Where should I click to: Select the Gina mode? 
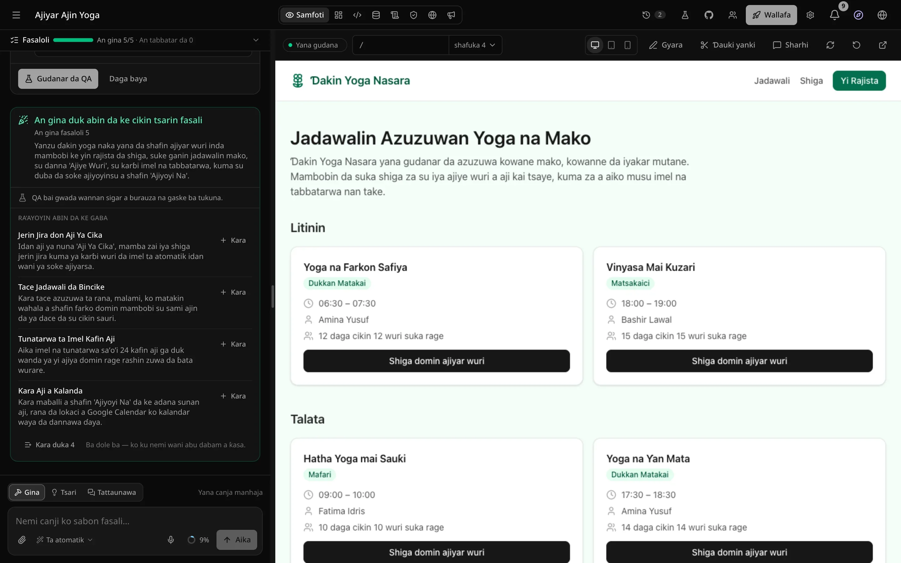(x=27, y=492)
